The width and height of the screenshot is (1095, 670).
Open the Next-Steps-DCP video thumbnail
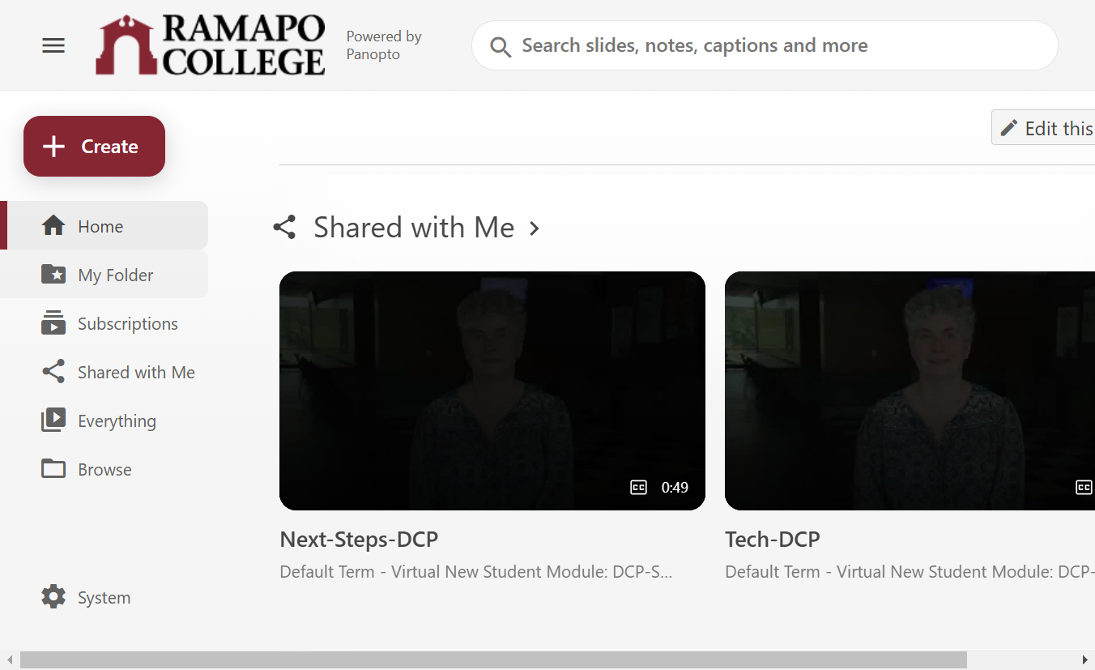(492, 390)
